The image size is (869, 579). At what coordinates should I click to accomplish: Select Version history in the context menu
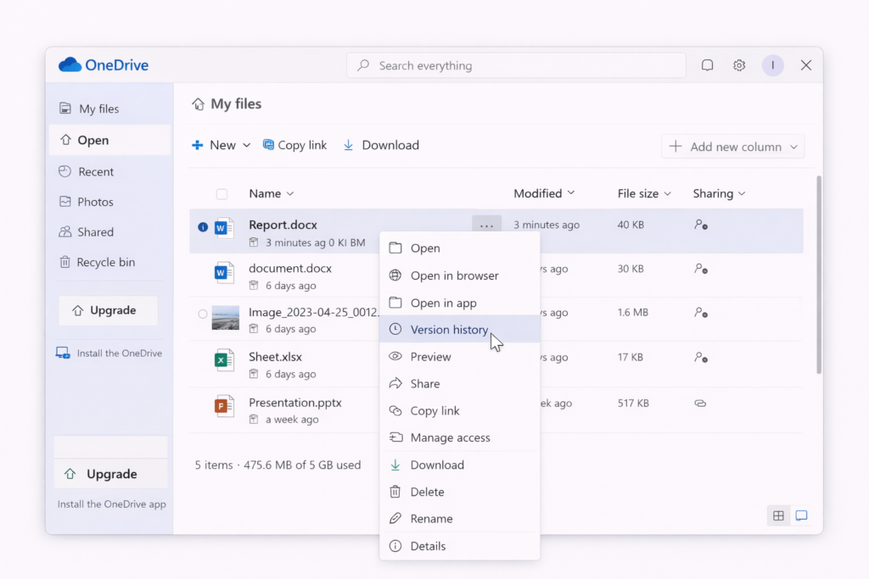[459, 330]
